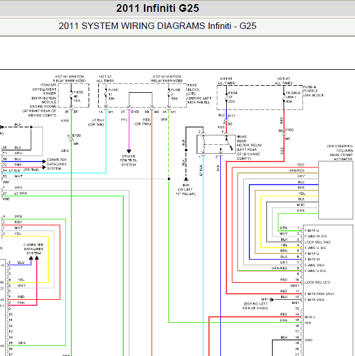
Task: Click the 'HOT AT ALL TIMES' label above fuse 27
Action: pyautogui.click(x=226, y=81)
